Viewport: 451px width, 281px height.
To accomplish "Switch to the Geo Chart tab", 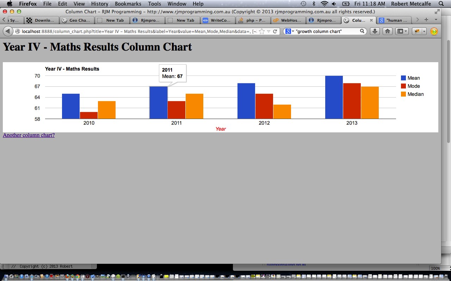I will pos(77,20).
